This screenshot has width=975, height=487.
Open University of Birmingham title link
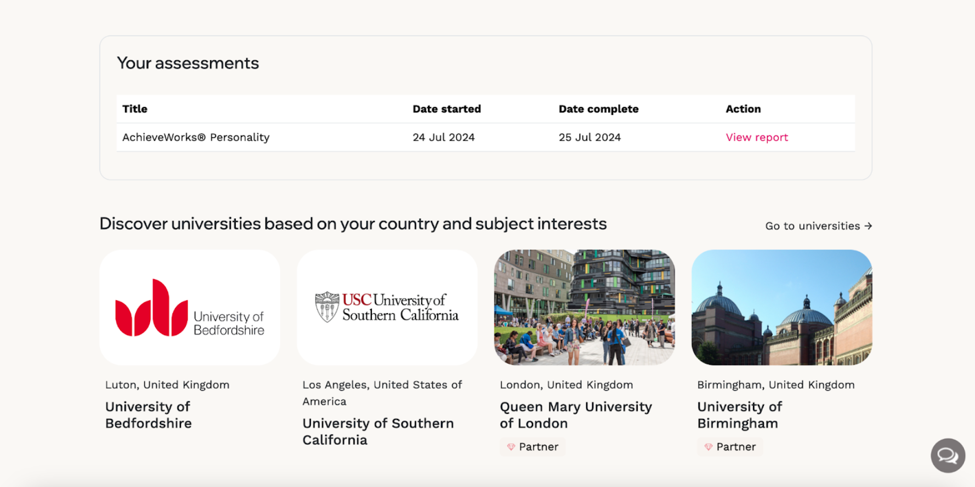click(740, 415)
